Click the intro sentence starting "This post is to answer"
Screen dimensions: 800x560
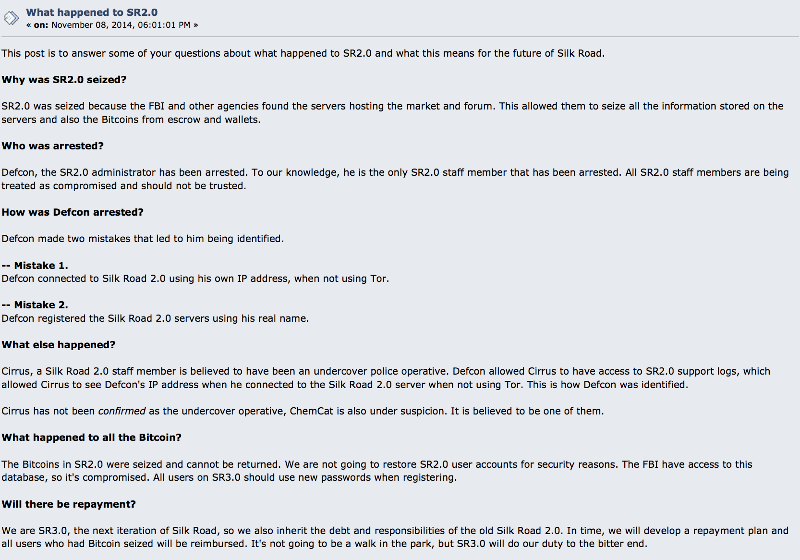tap(303, 53)
